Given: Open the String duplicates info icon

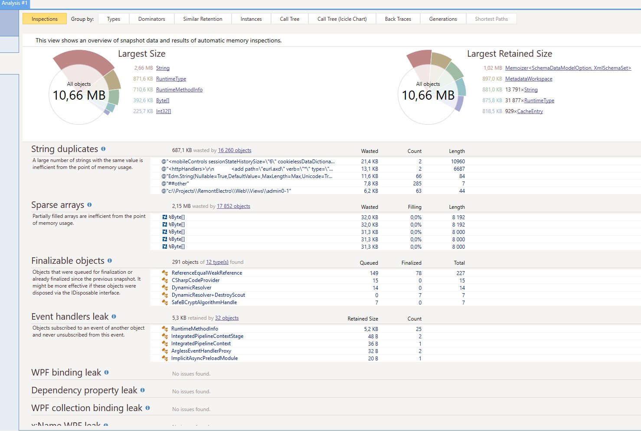Looking at the screenshot, I should pyautogui.click(x=103, y=149).
